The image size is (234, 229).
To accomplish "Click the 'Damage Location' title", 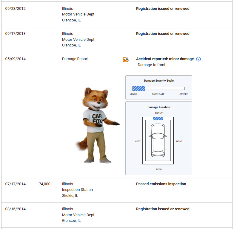I will (x=159, y=107).
